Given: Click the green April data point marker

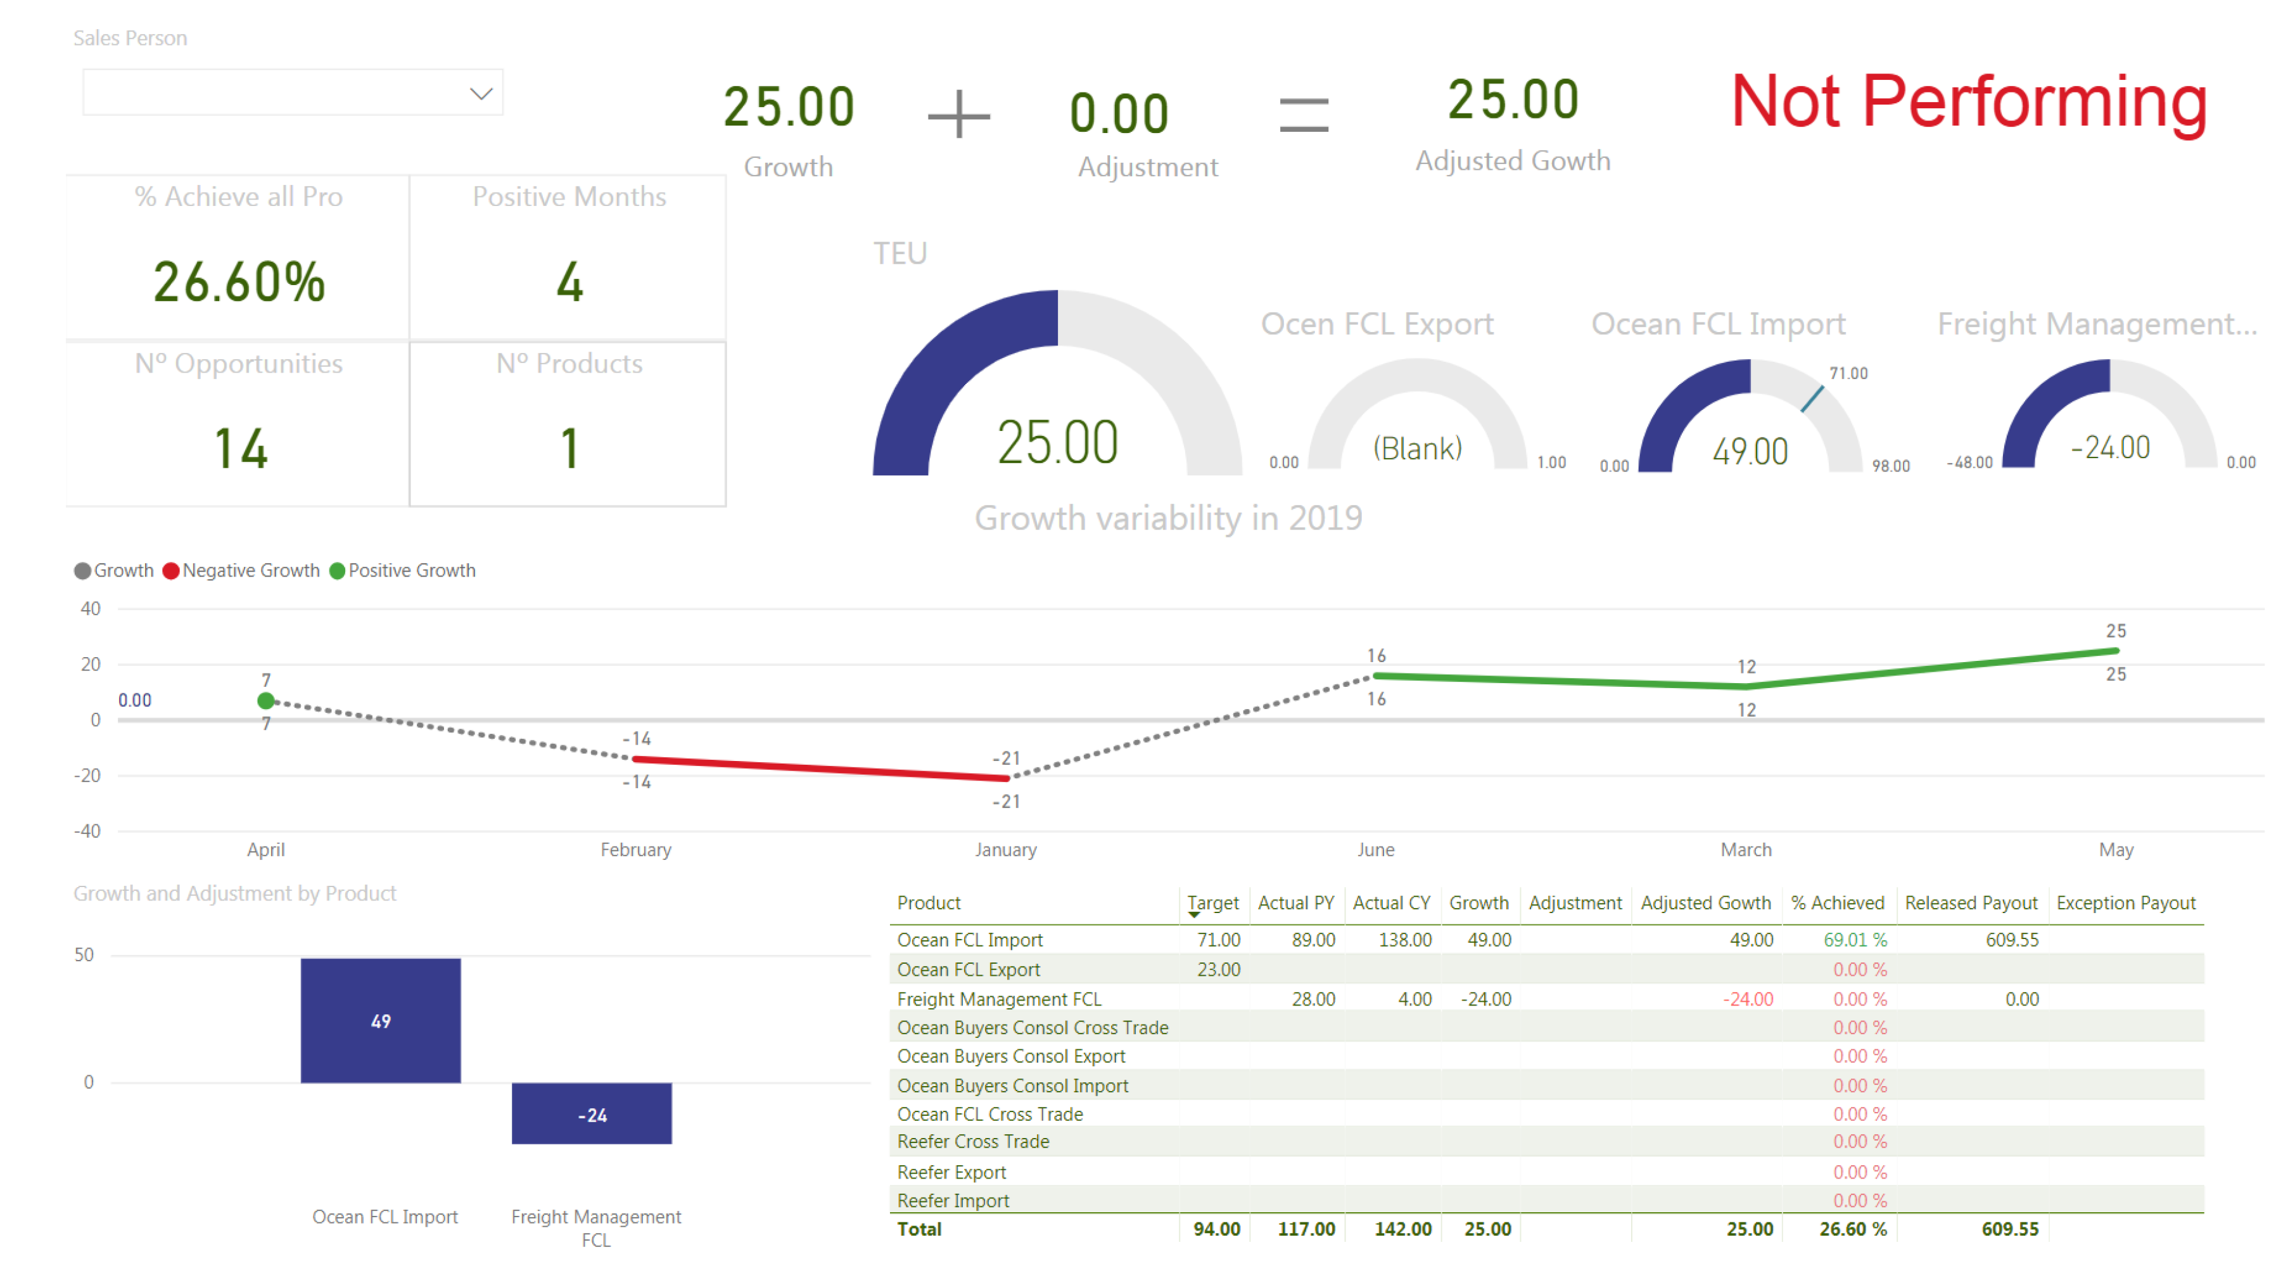Looking at the screenshot, I should coord(265,702).
